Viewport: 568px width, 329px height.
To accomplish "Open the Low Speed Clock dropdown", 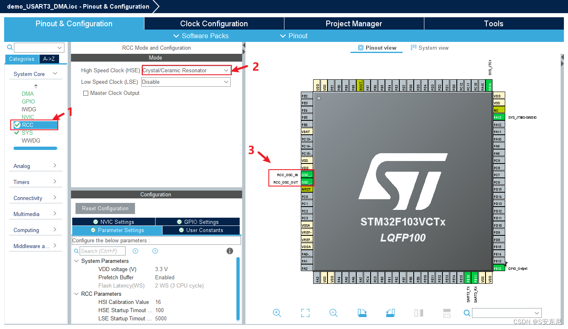I will (x=225, y=82).
